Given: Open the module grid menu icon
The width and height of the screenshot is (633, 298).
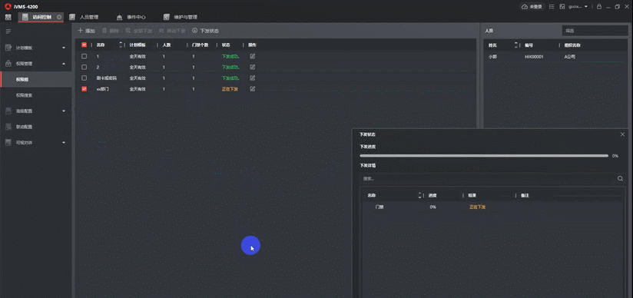Looking at the screenshot, I should click(x=8, y=17).
